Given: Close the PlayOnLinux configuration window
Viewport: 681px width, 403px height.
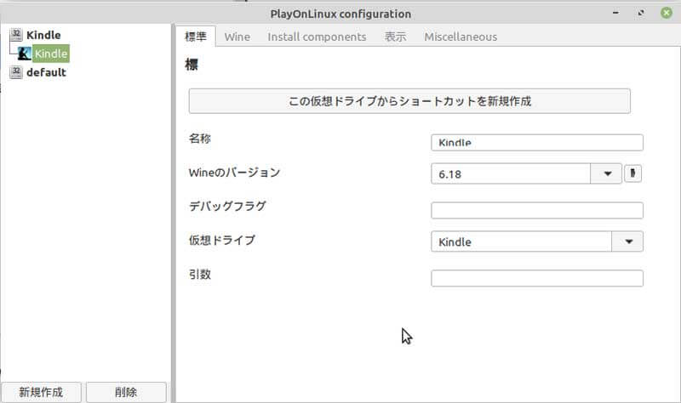Looking at the screenshot, I should point(667,13).
